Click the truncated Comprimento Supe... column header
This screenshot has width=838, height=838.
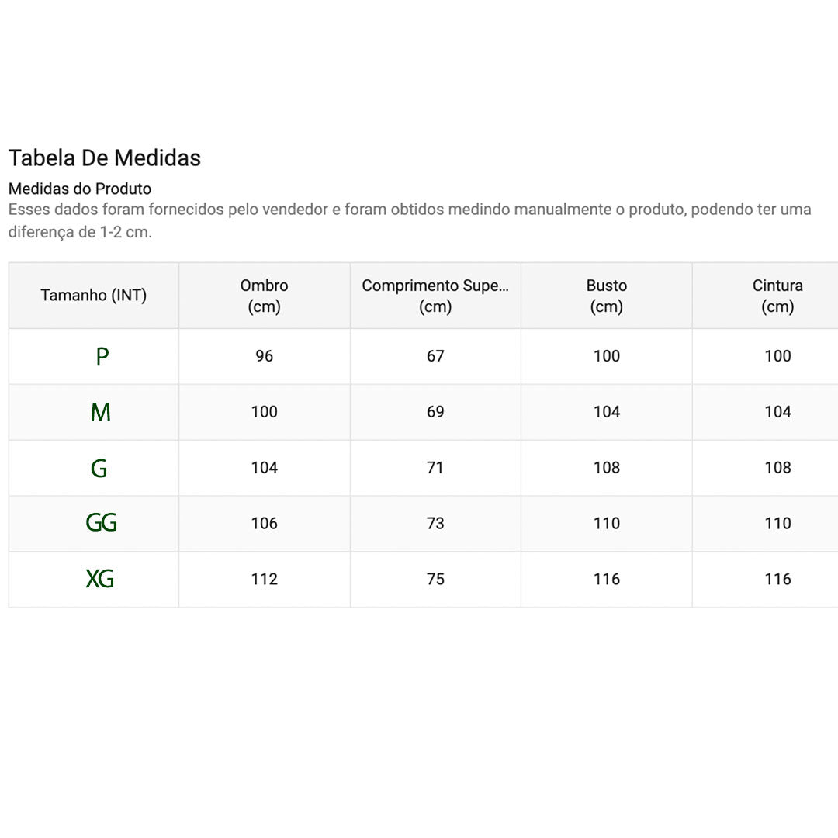(435, 296)
